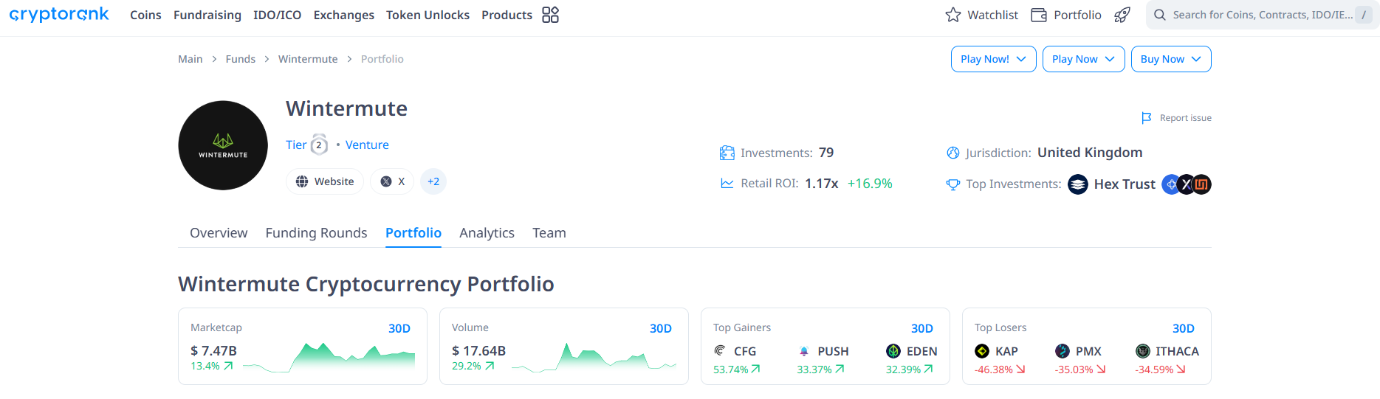Screen dimensions: 1380x399
Task: Click the Marketcap sparkline chart
Action: (329, 358)
